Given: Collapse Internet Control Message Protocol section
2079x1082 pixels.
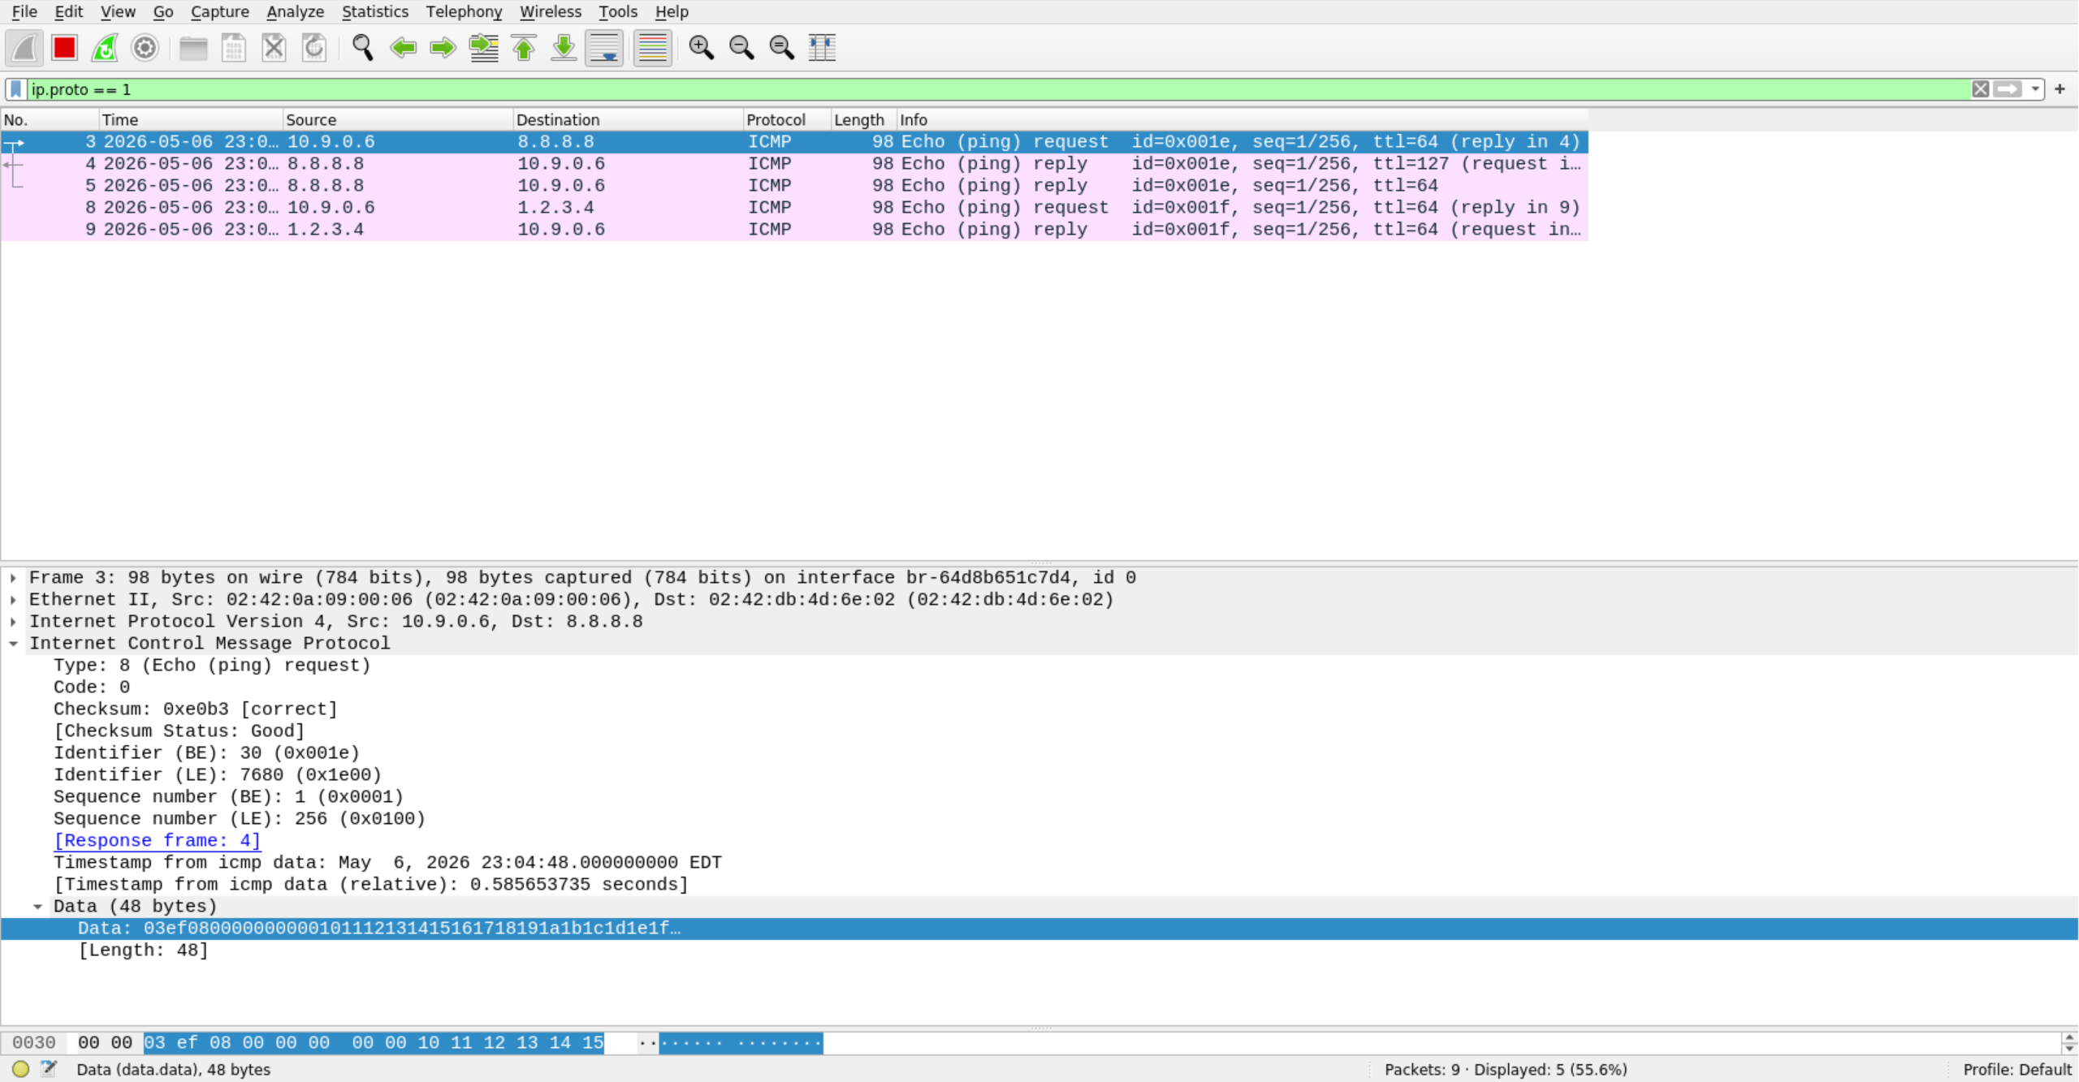Looking at the screenshot, I should 13,644.
